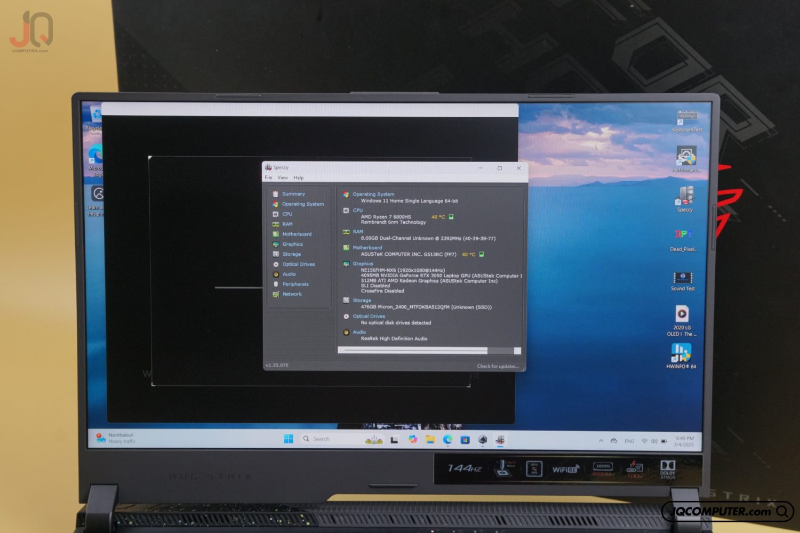The width and height of the screenshot is (800, 533).
Task: Open the Help menu in Speccy
Action: (x=299, y=177)
